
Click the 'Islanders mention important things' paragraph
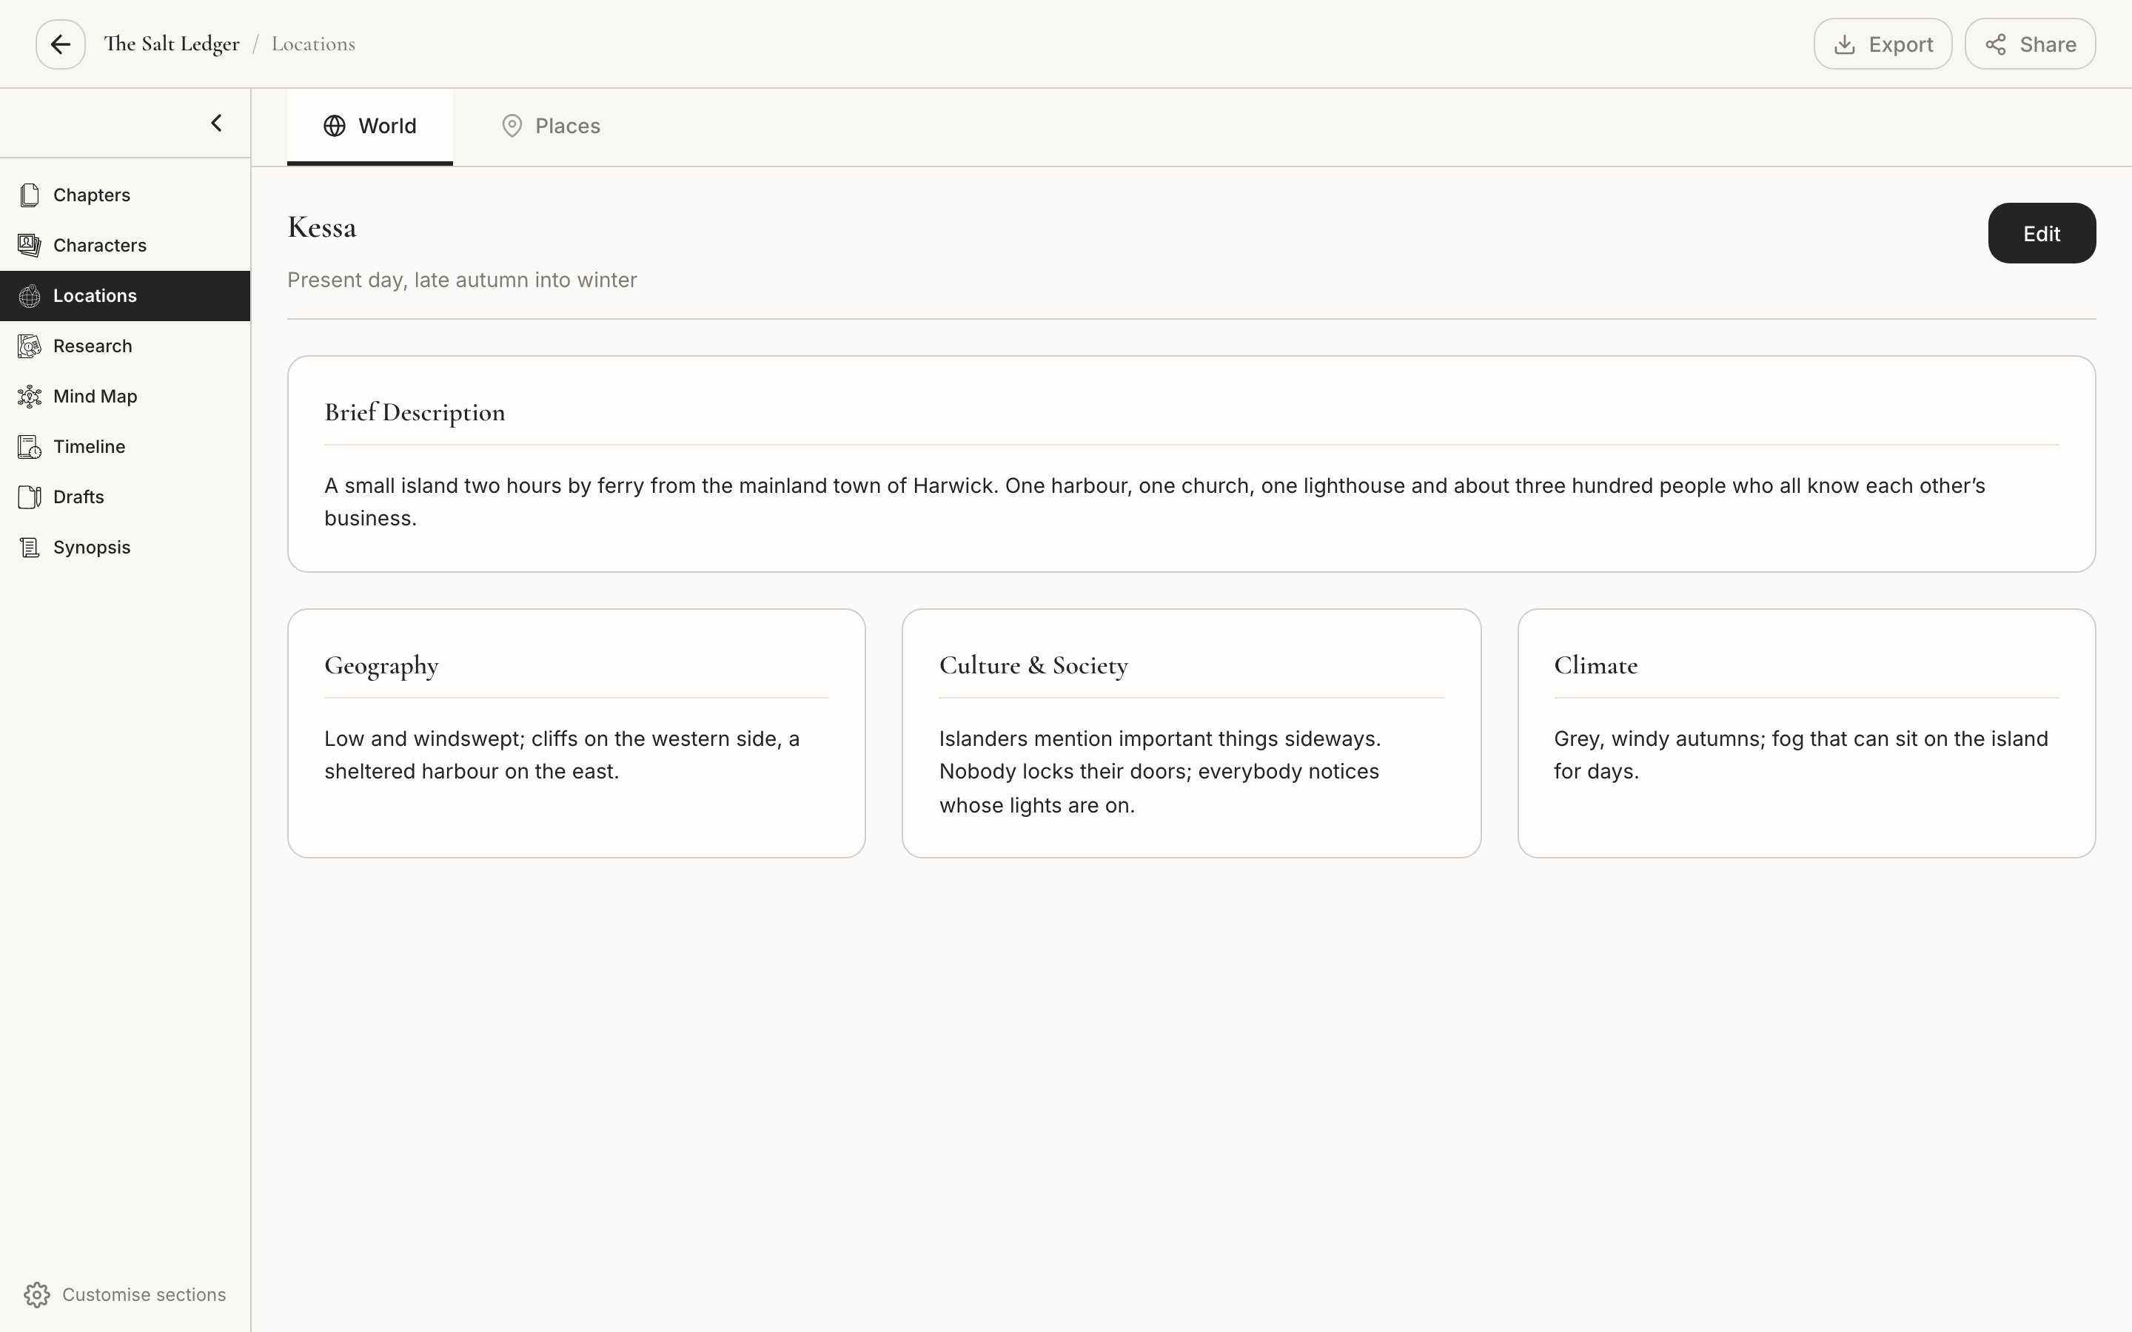pos(1159,772)
